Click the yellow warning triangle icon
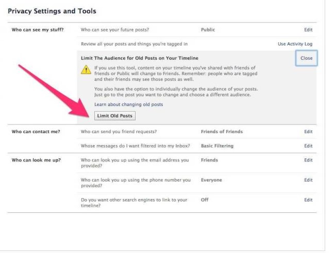Image resolution: width=335 pixels, height=253 pixels. [86, 70]
